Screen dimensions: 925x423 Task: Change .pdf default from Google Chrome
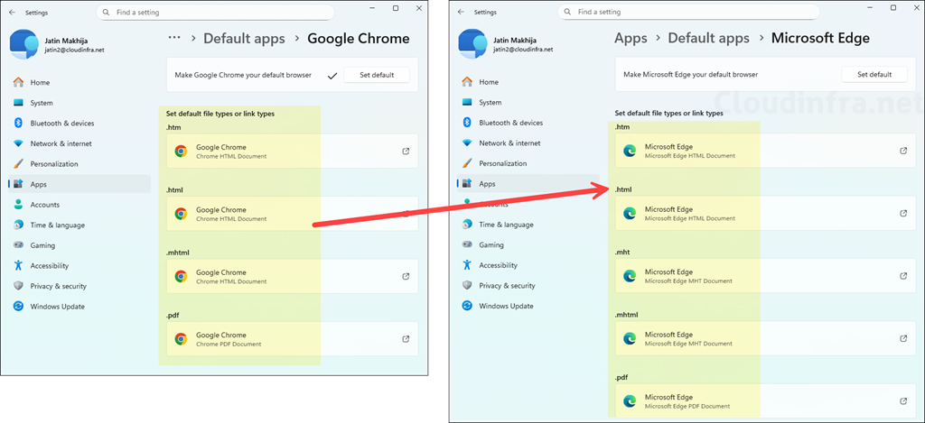(x=293, y=339)
